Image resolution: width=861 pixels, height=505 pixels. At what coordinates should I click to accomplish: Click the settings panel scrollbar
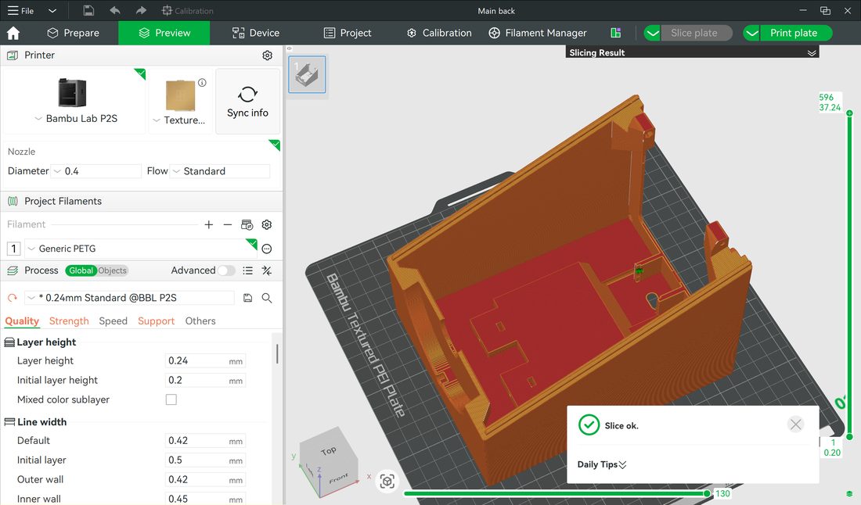pyautogui.click(x=277, y=353)
